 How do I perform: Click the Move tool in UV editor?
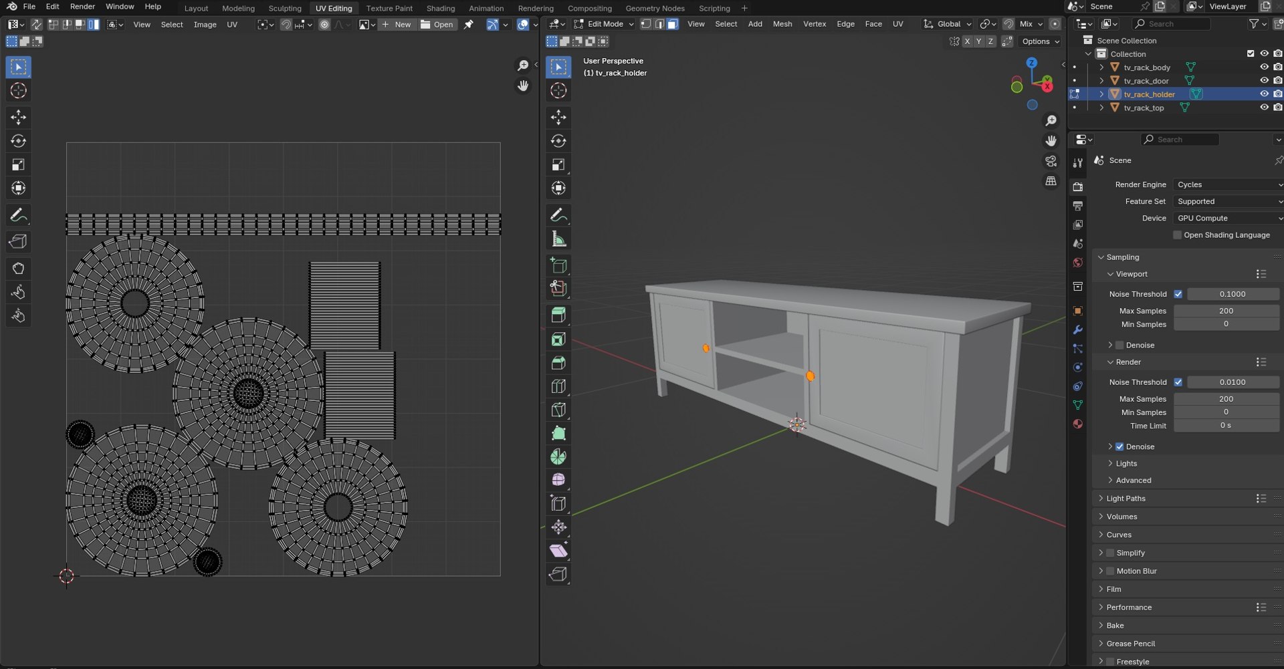point(18,118)
